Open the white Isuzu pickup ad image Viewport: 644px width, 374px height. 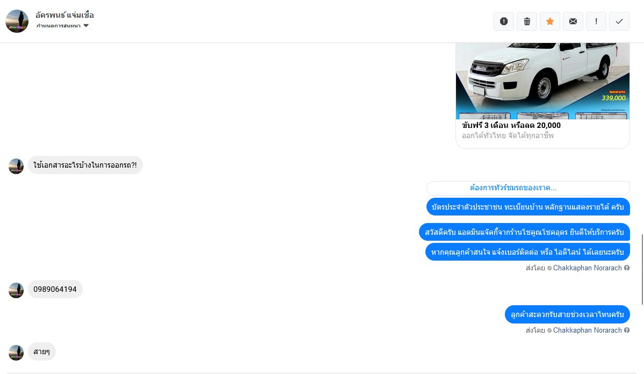[x=542, y=81]
